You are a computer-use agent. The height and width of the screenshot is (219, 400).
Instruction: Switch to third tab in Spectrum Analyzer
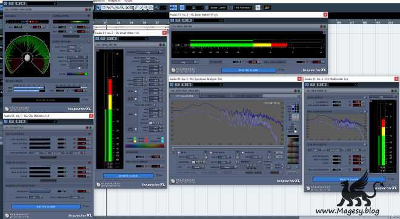click(x=247, y=96)
